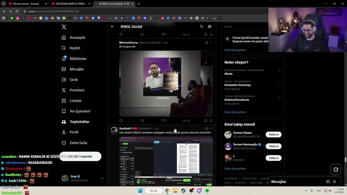The height and width of the screenshot is (195, 347).
Task: Open Windows Start menu
Action: [140, 191]
